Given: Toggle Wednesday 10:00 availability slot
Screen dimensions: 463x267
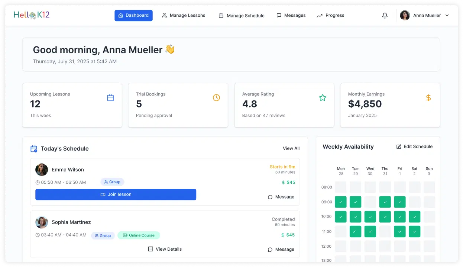Looking at the screenshot, I should tap(370, 217).
